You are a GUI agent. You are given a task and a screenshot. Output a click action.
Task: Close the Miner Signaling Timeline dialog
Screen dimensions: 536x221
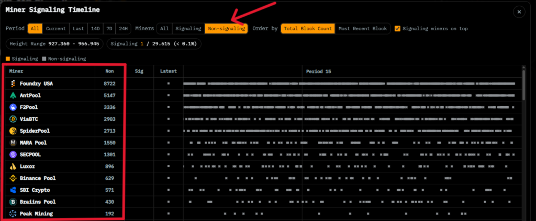click(519, 12)
